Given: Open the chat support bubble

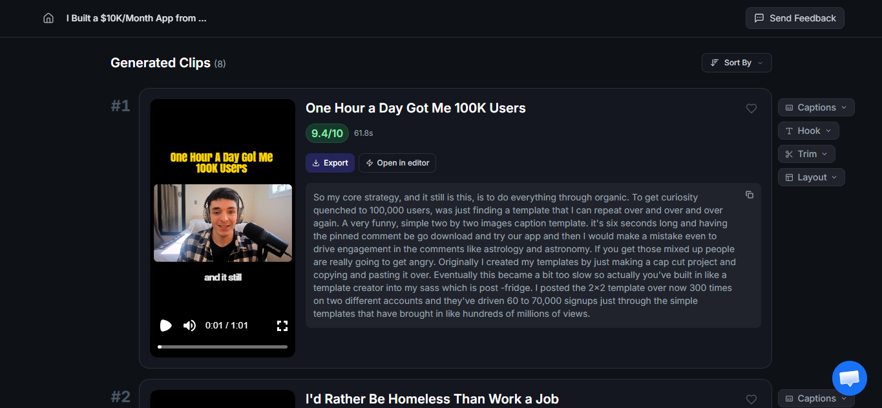Looking at the screenshot, I should (x=850, y=378).
